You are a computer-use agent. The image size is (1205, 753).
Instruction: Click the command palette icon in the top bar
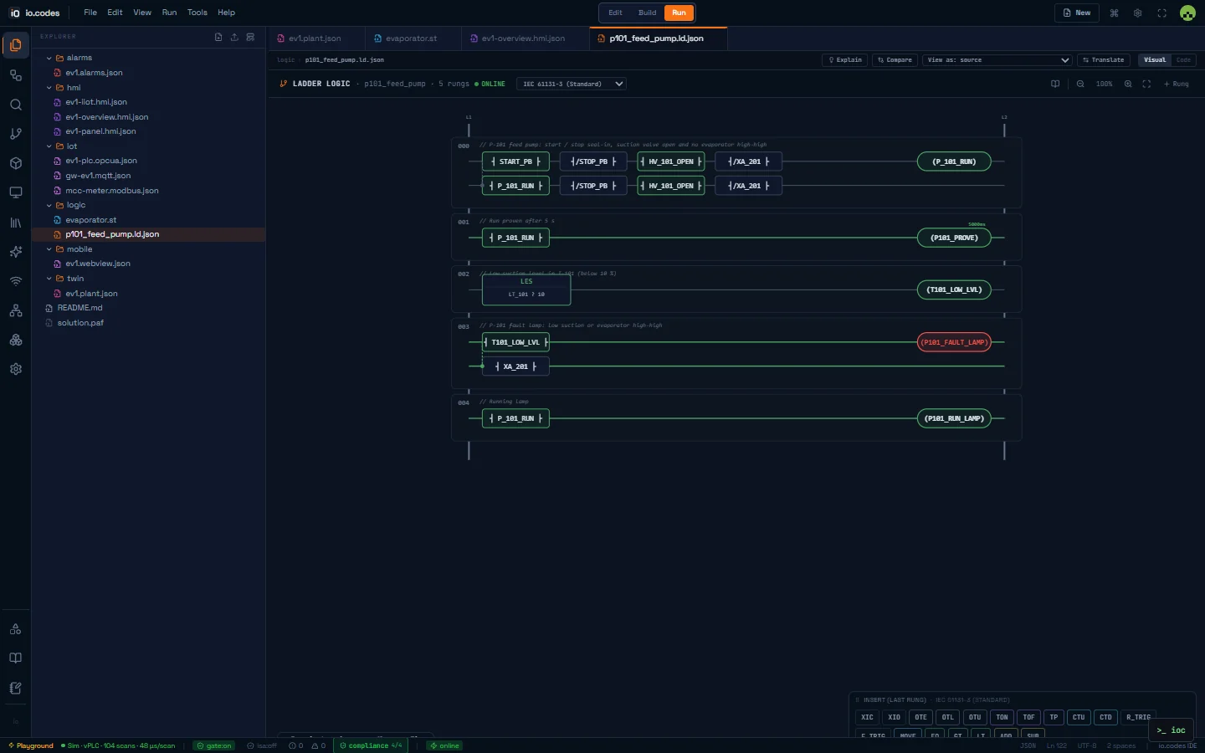tap(1114, 13)
